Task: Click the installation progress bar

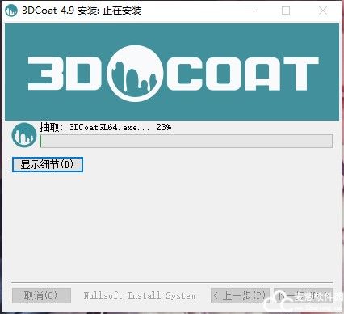Action: (x=187, y=142)
